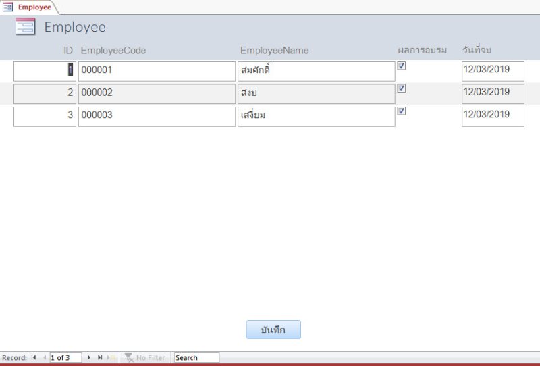The height and width of the screenshot is (366, 540).
Task: Select the Employee document tab
Action: pos(29,7)
